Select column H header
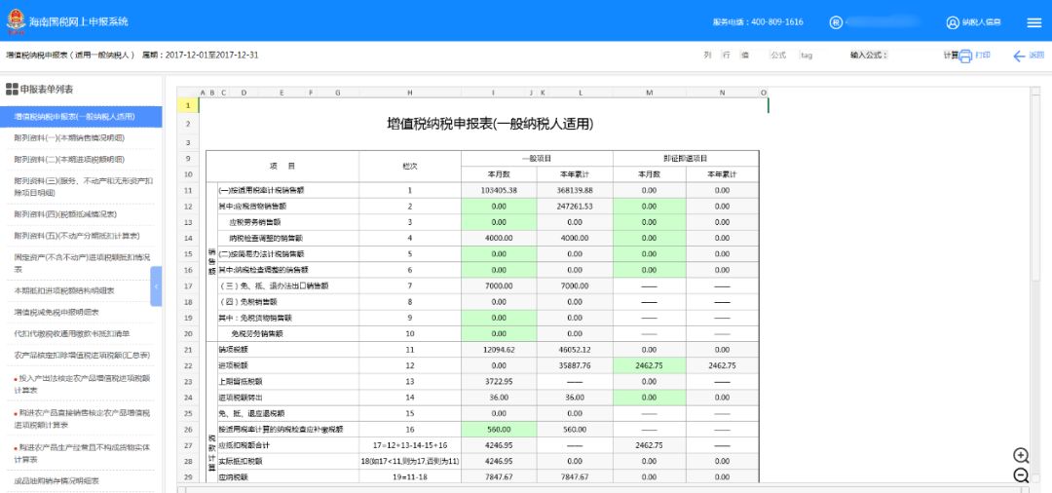The width and height of the screenshot is (1052, 493). coord(409,93)
